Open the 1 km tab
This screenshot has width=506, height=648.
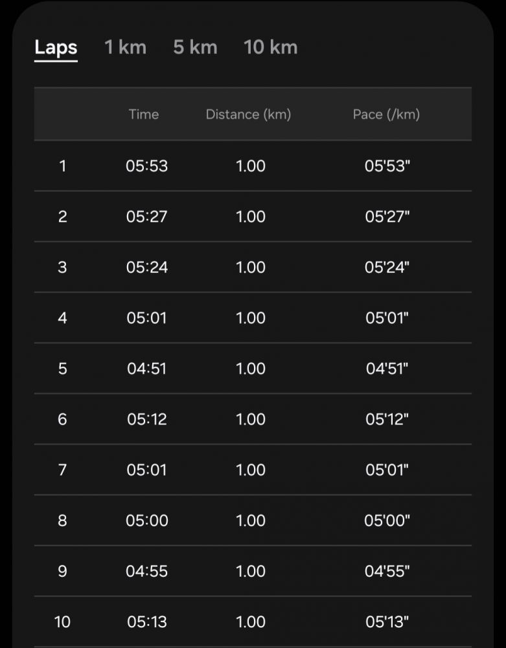(125, 47)
